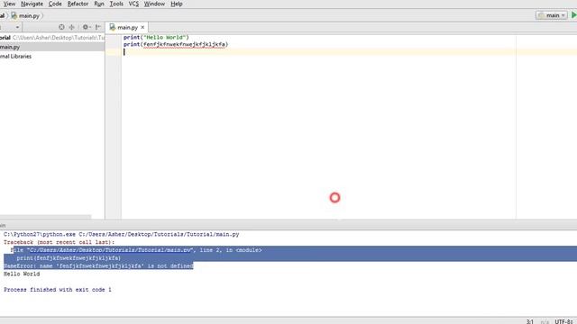Click the Traceback (most recent call last) line
Image resolution: width=577 pixels, height=324 pixels.
tap(60, 242)
